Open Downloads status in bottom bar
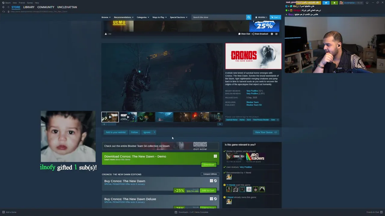Viewport: 385px width, 216px height. coord(191,212)
